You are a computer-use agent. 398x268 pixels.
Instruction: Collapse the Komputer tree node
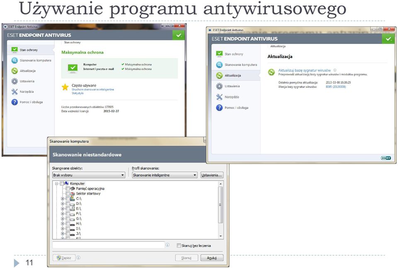click(57, 183)
